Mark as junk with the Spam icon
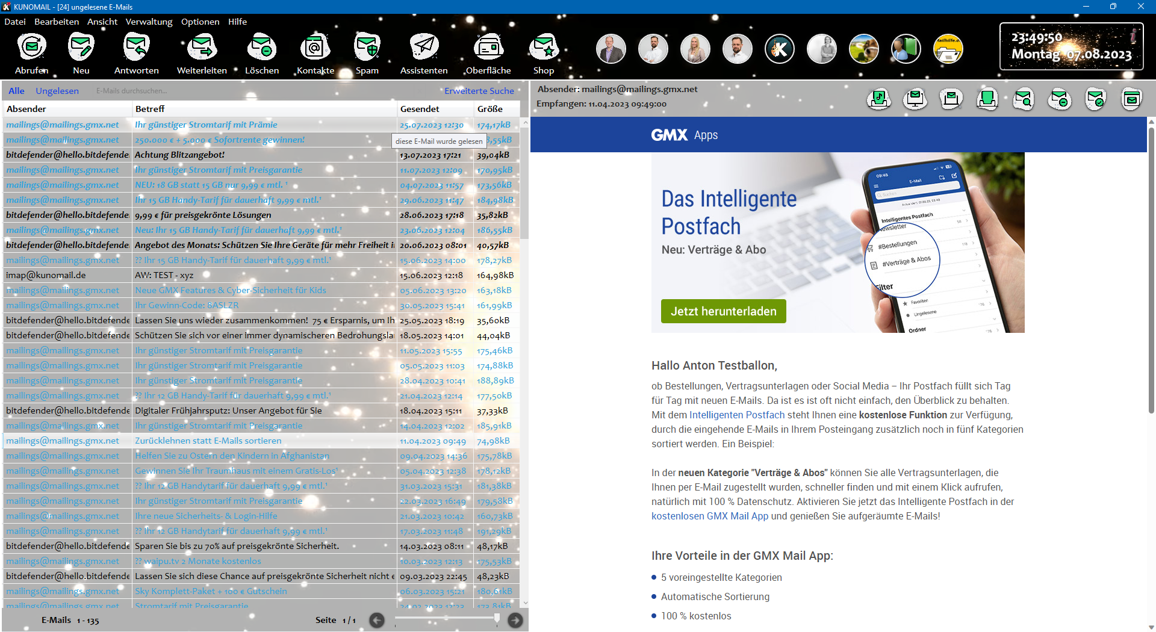Image resolution: width=1156 pixels, height=632 pixels. coord(367,47)
